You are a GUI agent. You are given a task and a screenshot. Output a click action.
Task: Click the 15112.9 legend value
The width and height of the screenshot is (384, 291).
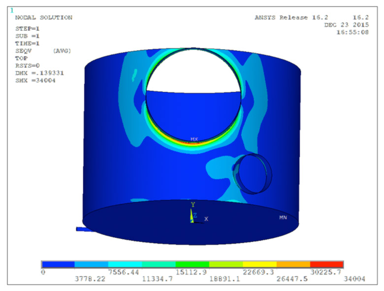192,272
